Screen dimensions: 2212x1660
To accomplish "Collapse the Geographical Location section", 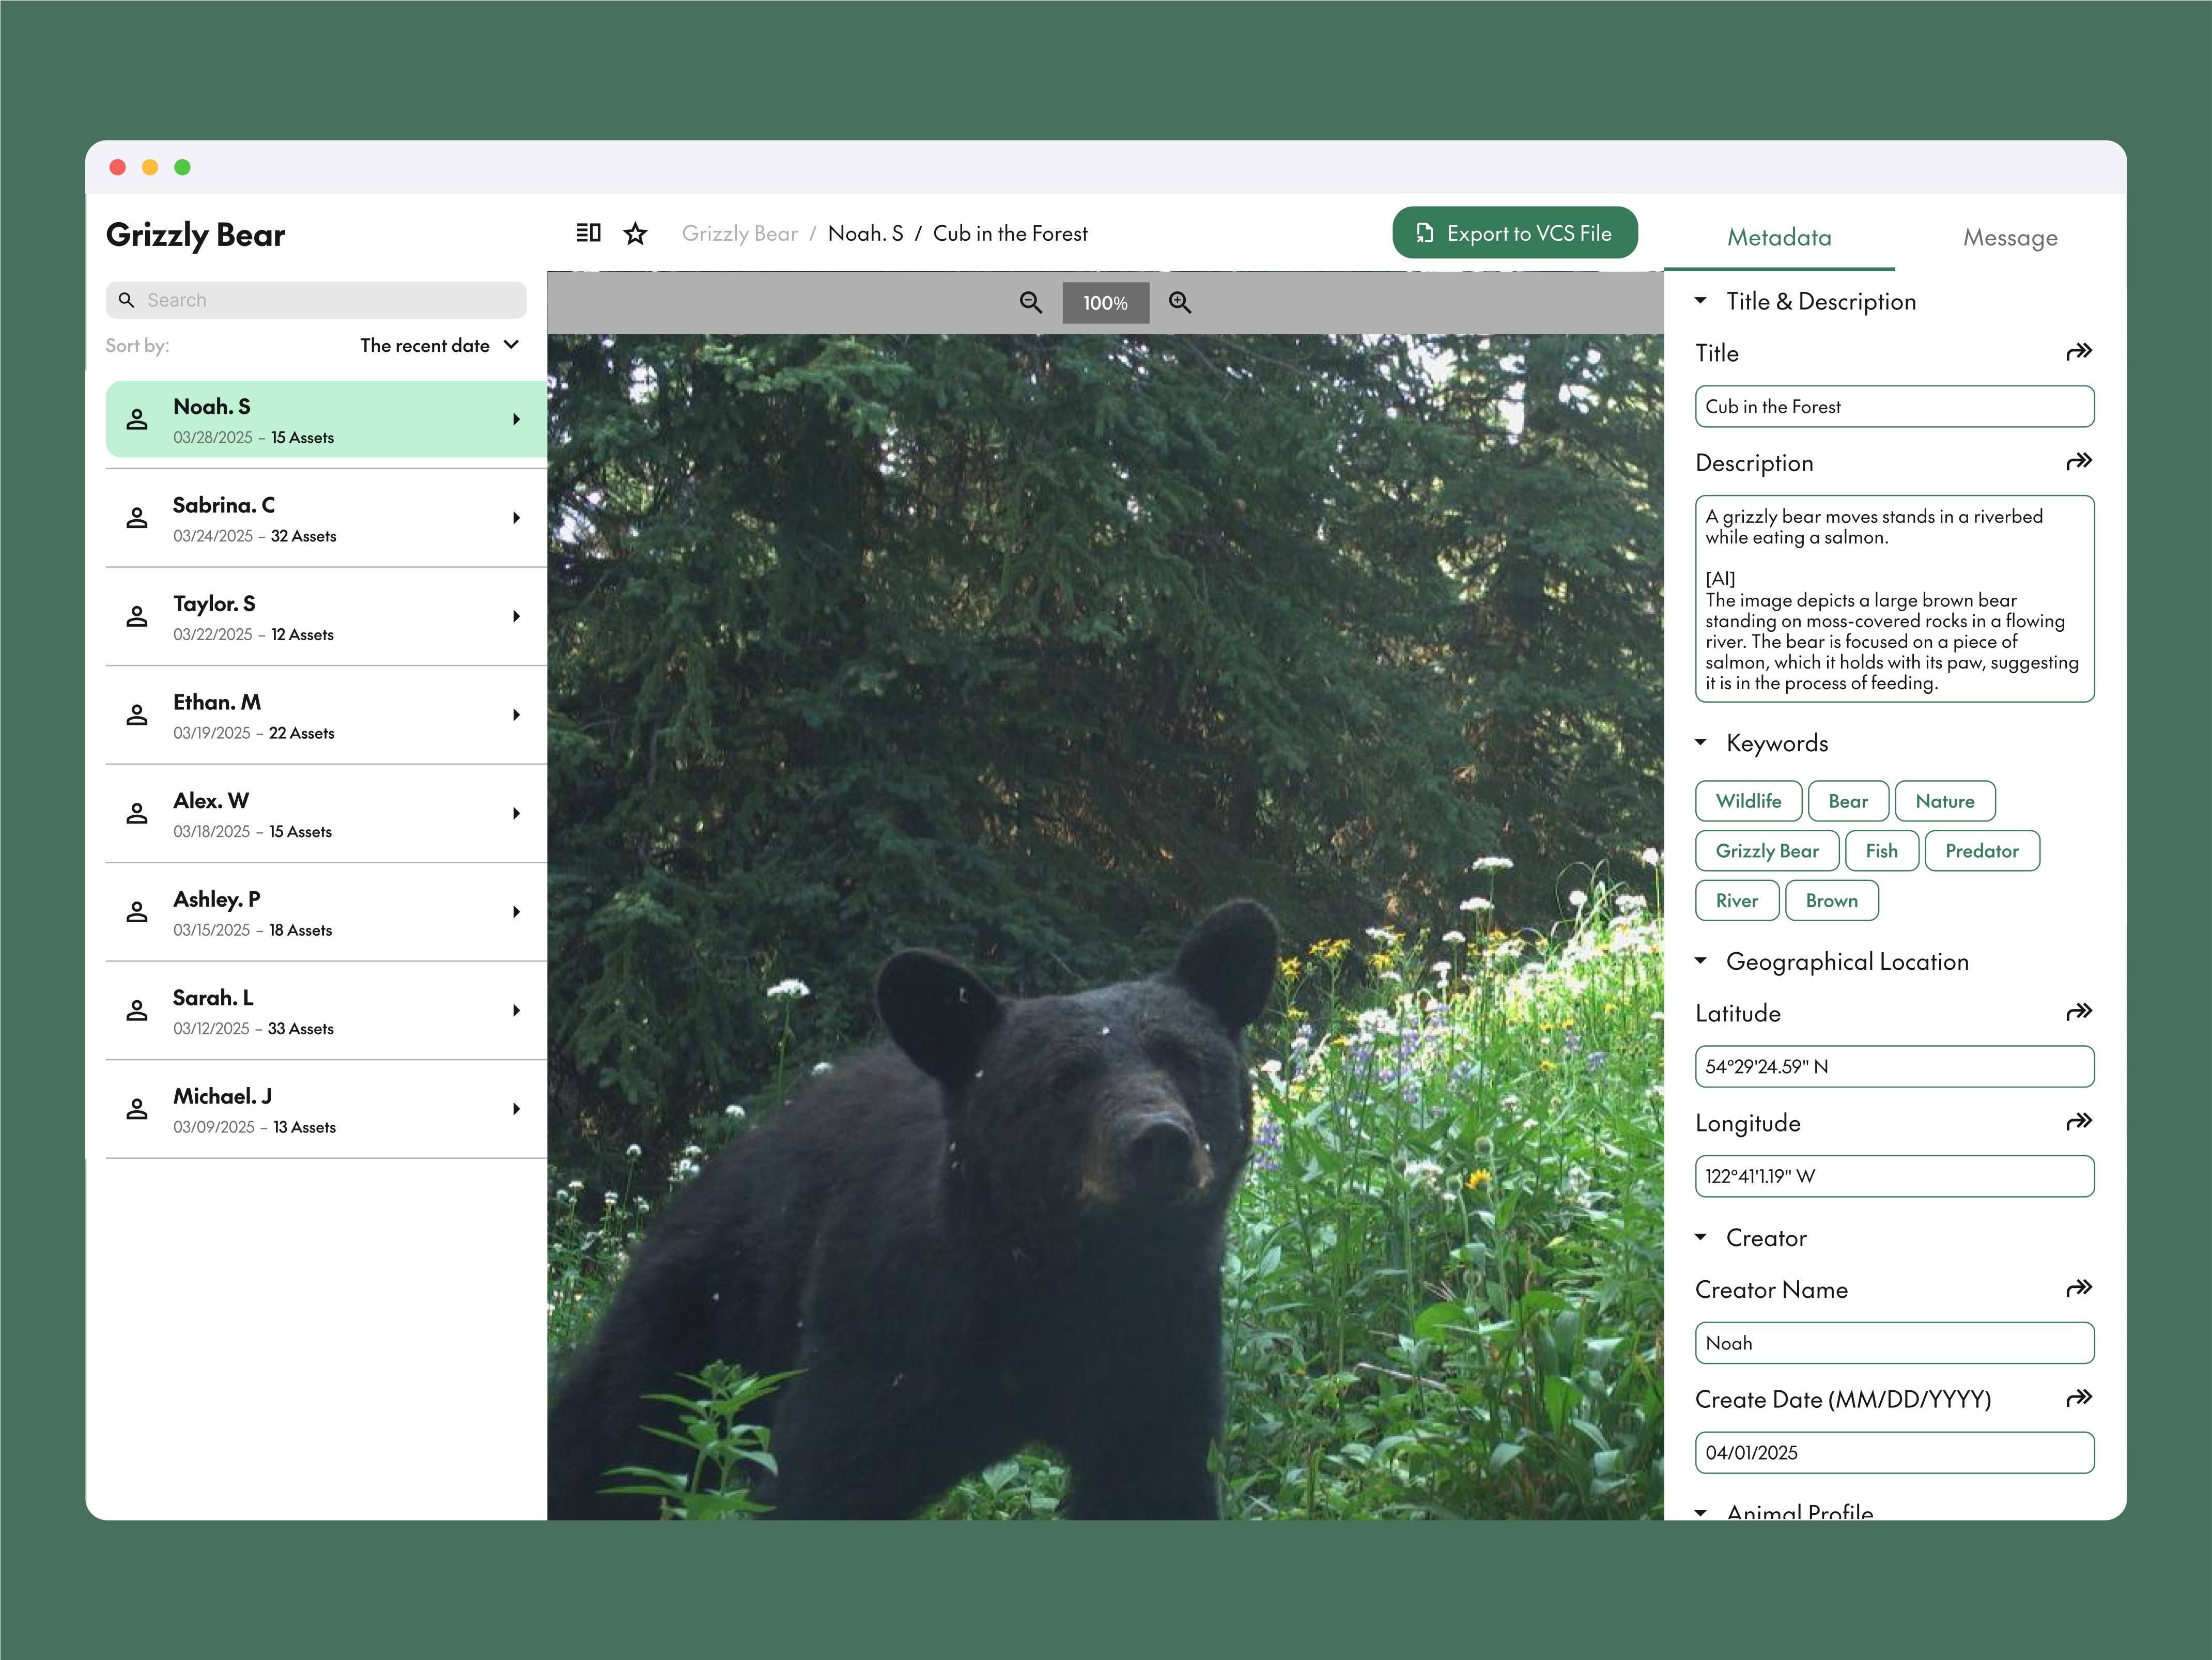I will pos(1701,961).
